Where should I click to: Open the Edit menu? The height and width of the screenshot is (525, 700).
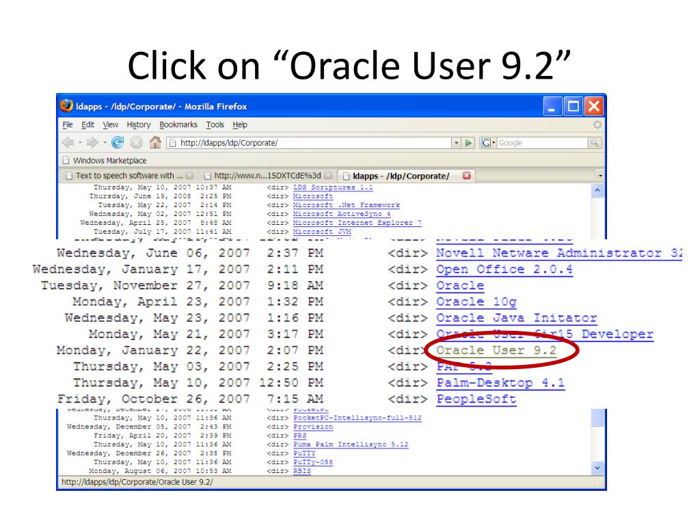tap(87, 124)
